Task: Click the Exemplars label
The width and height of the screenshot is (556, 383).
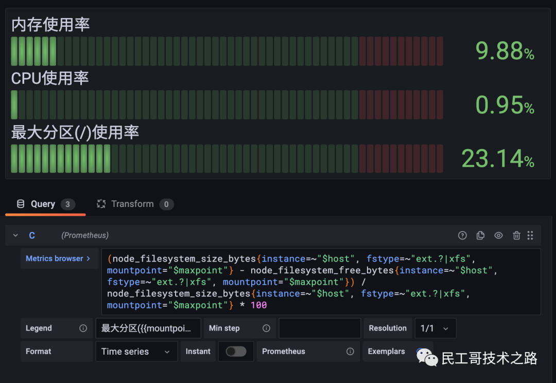Action: pos(386,352)
